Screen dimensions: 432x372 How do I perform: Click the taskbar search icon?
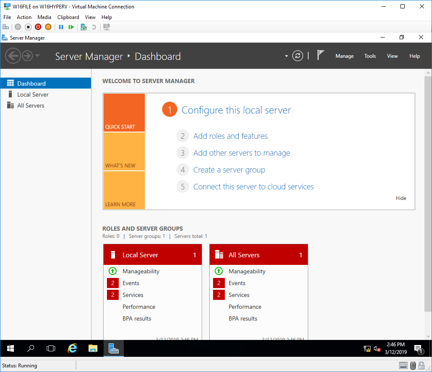(31, 348)
